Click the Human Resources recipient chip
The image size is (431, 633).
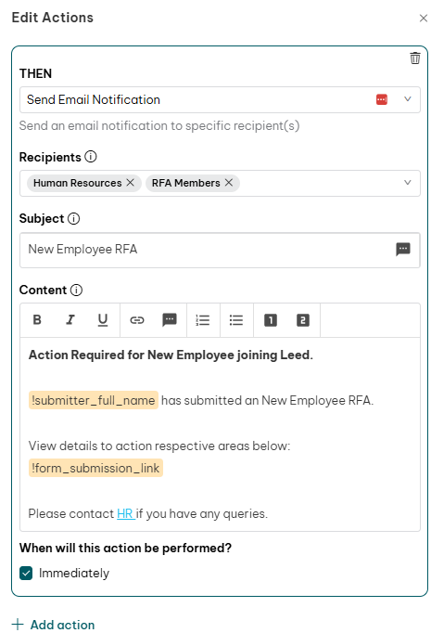83,183
